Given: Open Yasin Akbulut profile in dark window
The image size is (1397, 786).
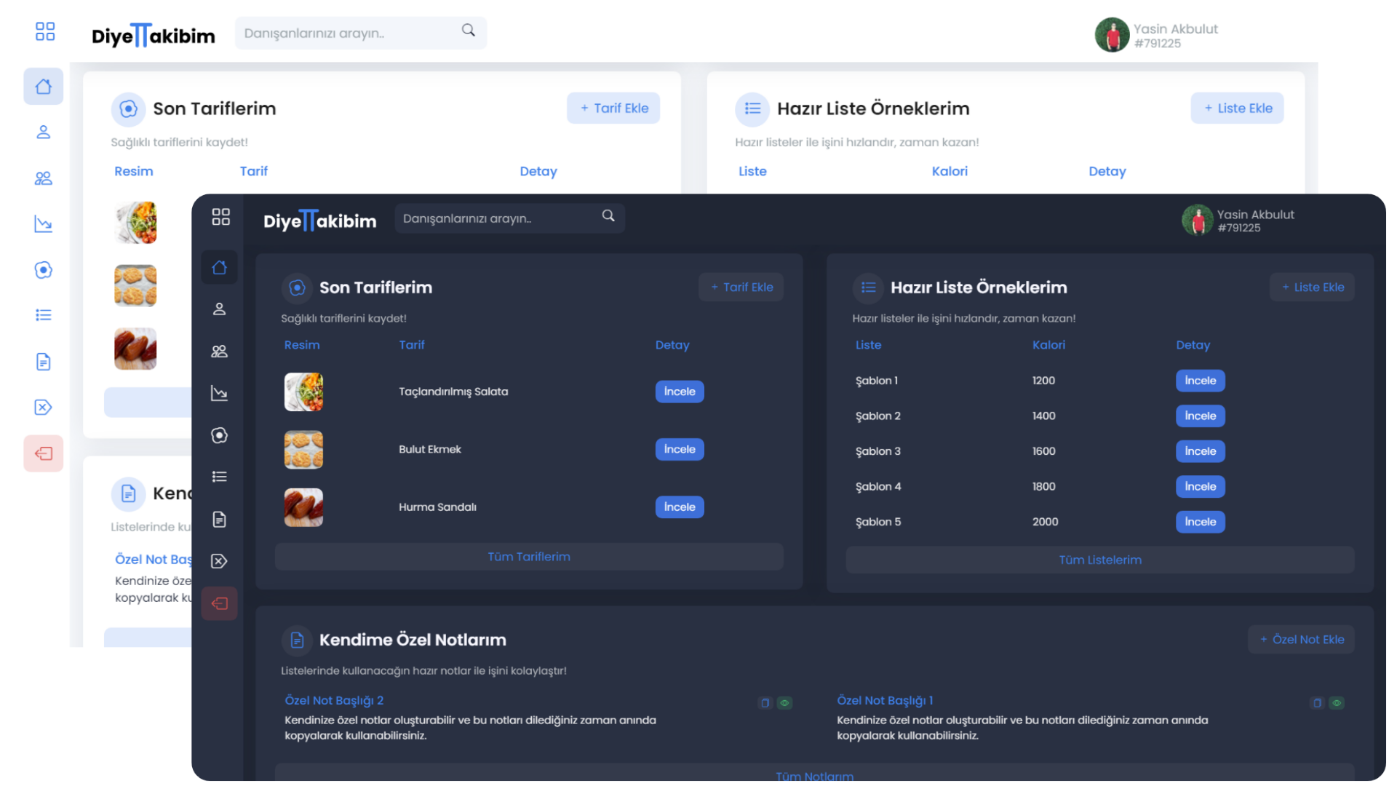Looking at the screenshot, I should click(1238, 221).
